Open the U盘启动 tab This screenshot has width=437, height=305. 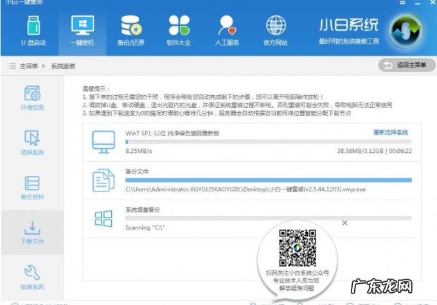pyautogui.click(x=33, y=30)
